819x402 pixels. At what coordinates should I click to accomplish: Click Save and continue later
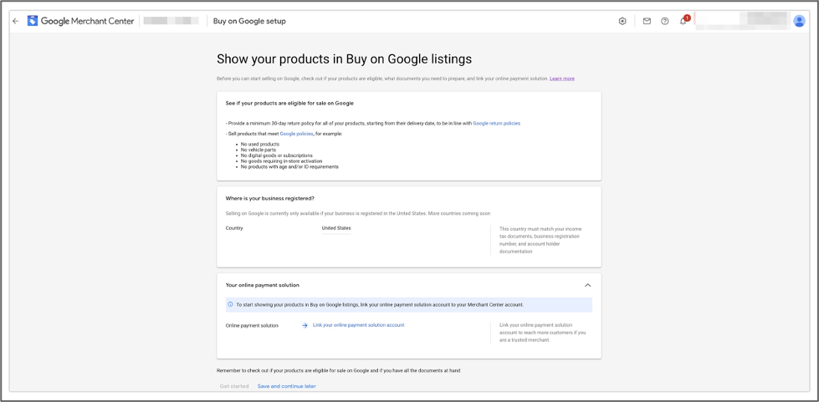click(x=287, y=386)
